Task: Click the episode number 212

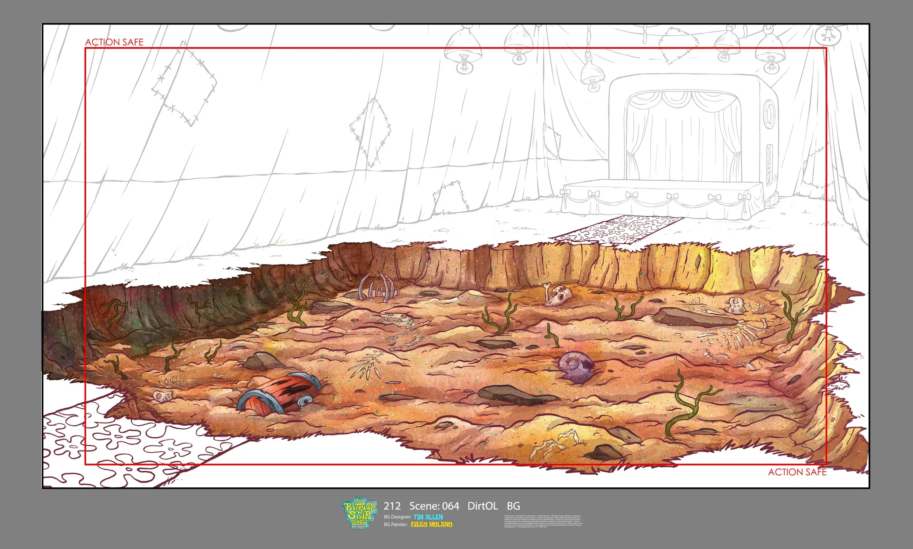Action: 392,506
